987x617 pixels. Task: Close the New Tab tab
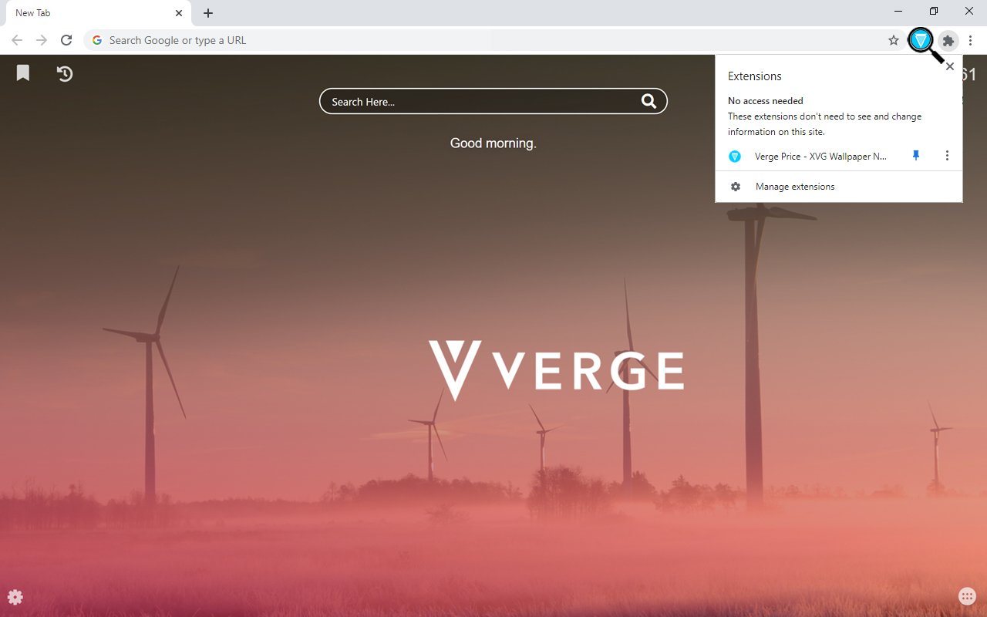(179, 13)
